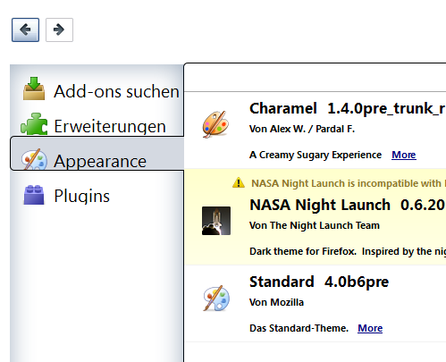Click the forward arrow navigation button
446x362 pixels.
[59, 29]
